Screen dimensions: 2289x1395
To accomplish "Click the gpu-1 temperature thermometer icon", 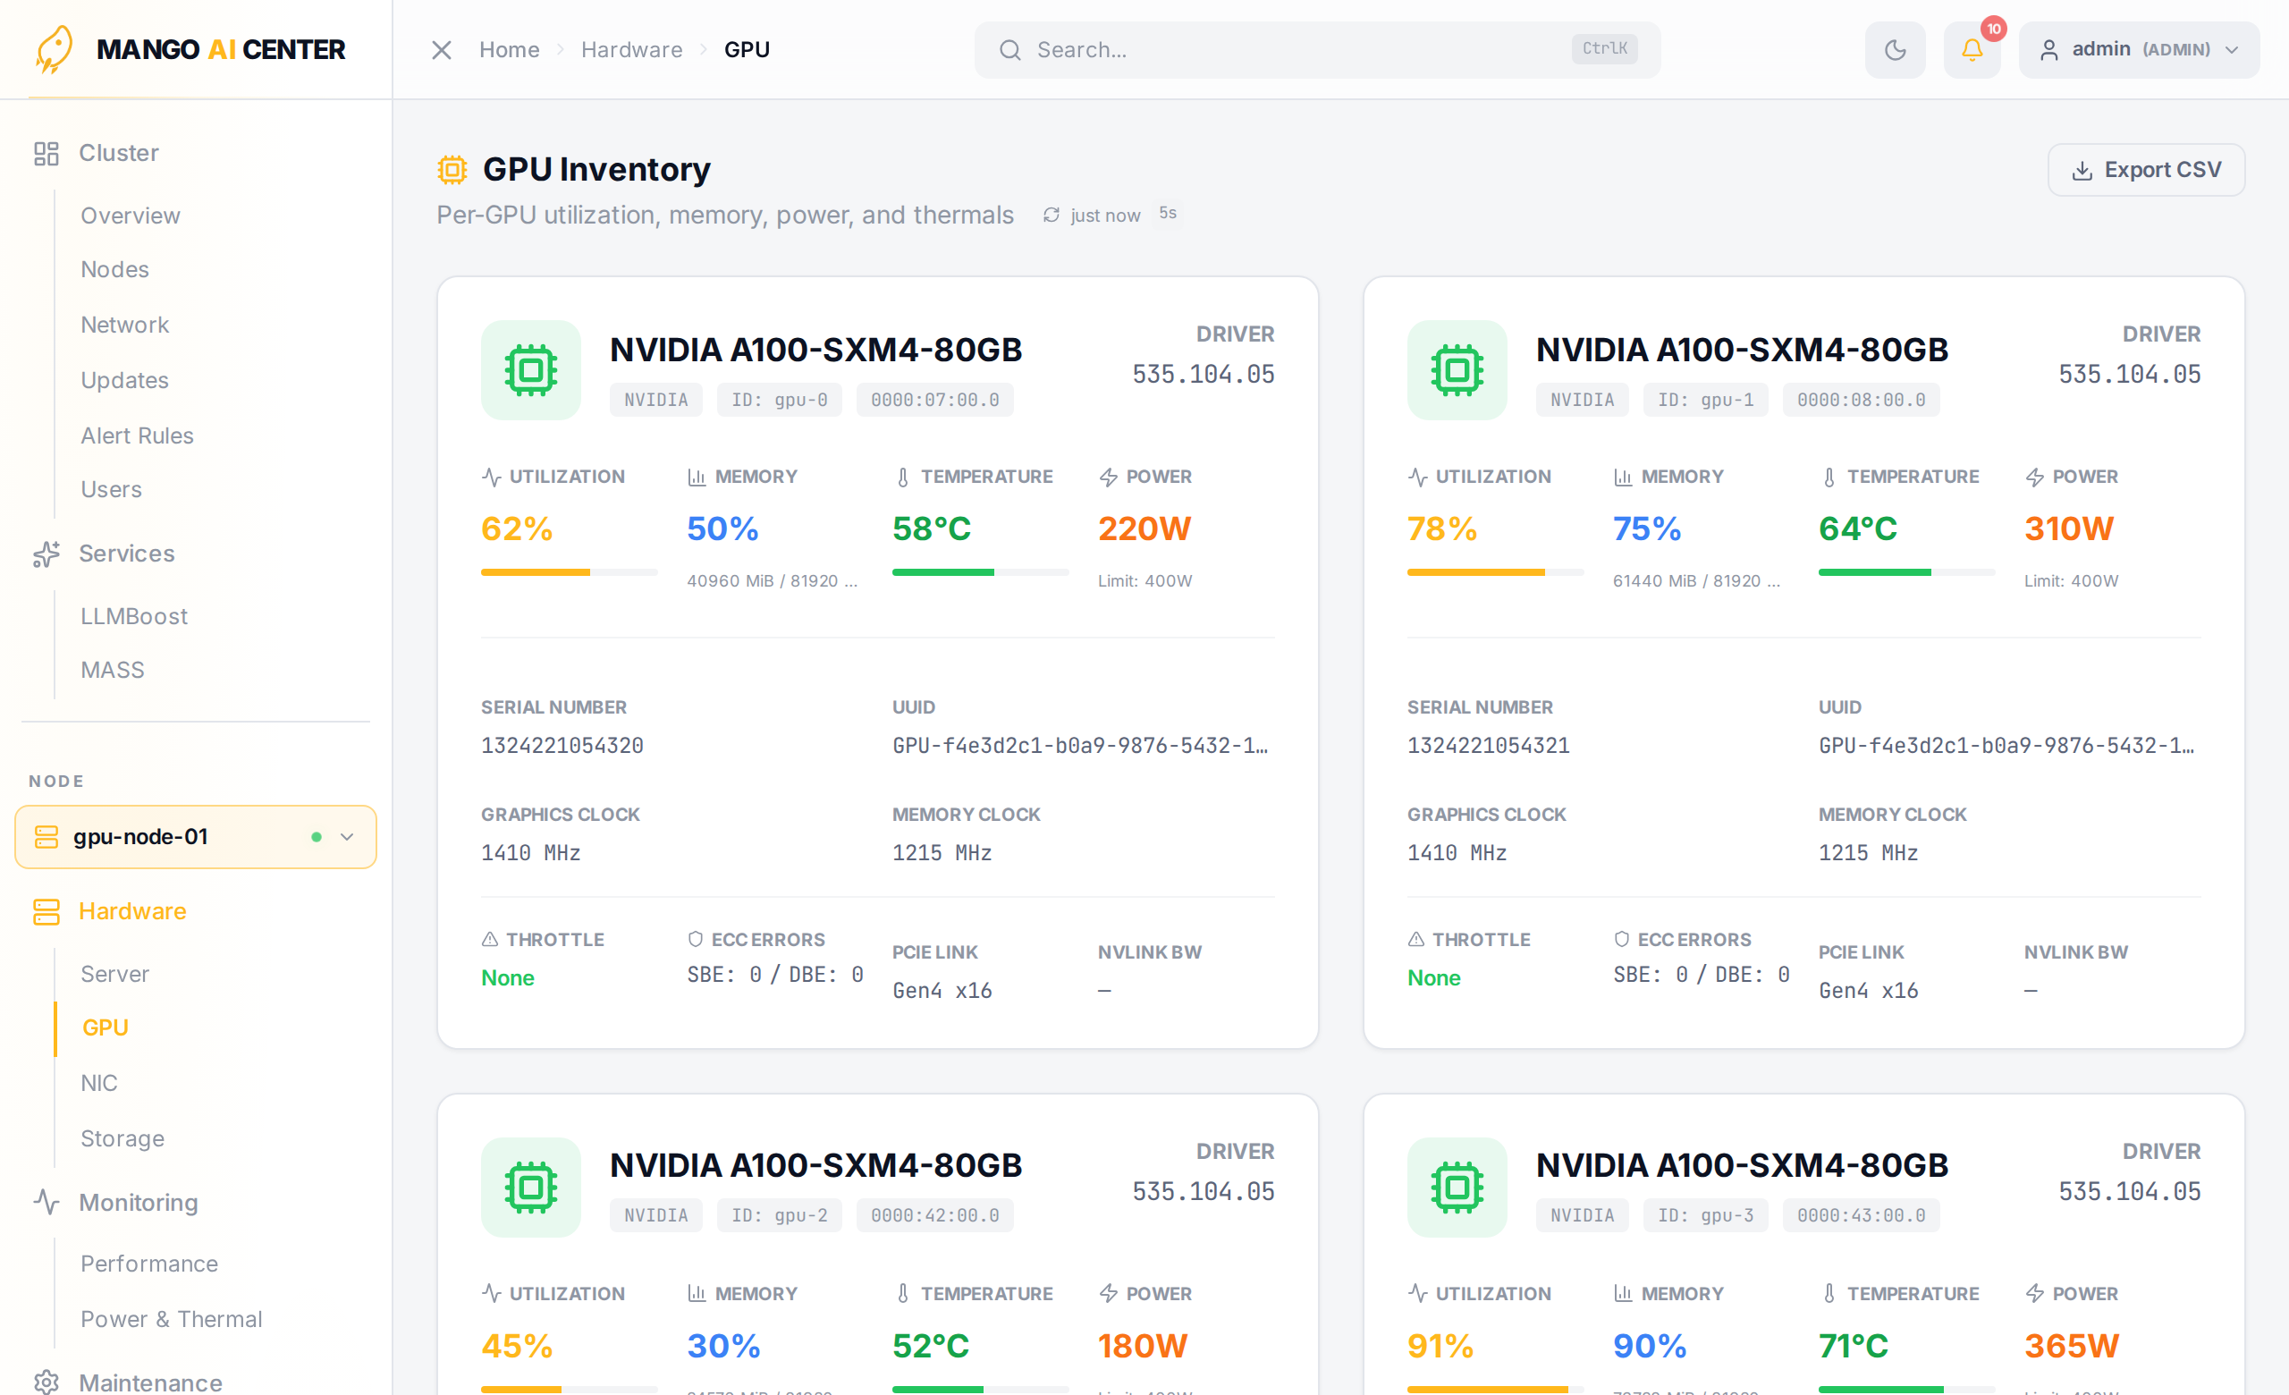I will [x=1829, y=478].
